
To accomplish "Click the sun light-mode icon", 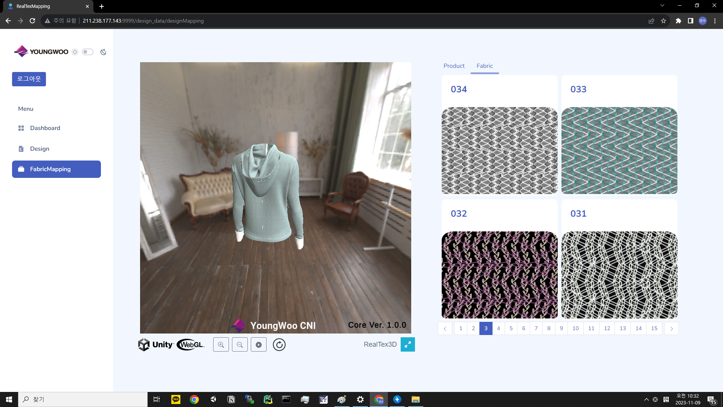I will pyautogui.click(x=75, y=52).
